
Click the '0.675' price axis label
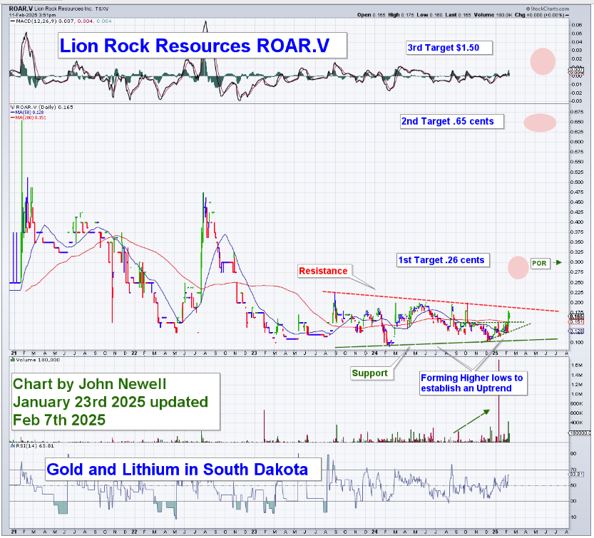(577, 112)
